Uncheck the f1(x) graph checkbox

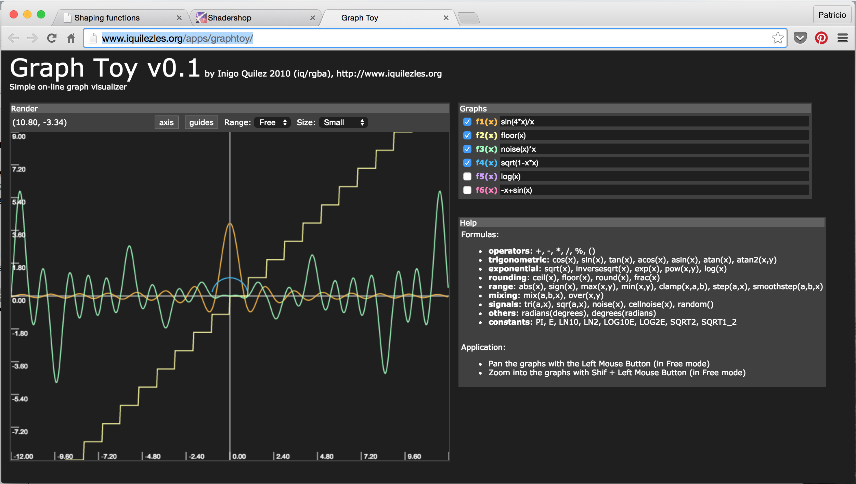pos(467,122)
